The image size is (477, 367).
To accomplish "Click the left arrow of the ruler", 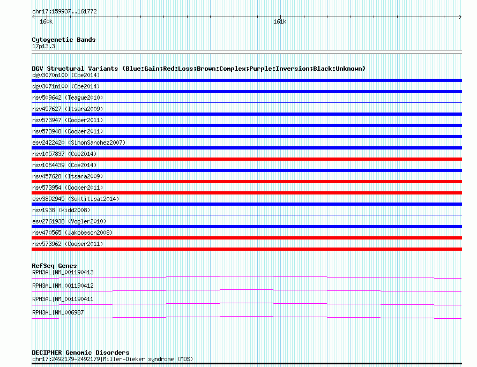I will click(33, 17).
